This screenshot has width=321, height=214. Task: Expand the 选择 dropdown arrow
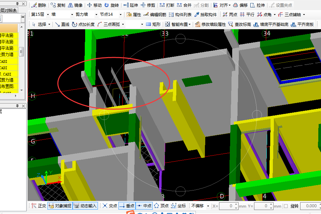[x=49, y=25]
